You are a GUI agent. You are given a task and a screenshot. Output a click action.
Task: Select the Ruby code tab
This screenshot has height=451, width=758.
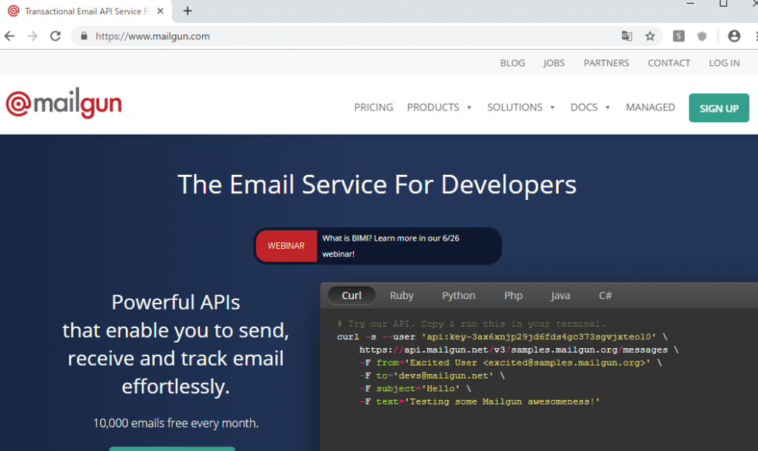[x=401, y=295]
